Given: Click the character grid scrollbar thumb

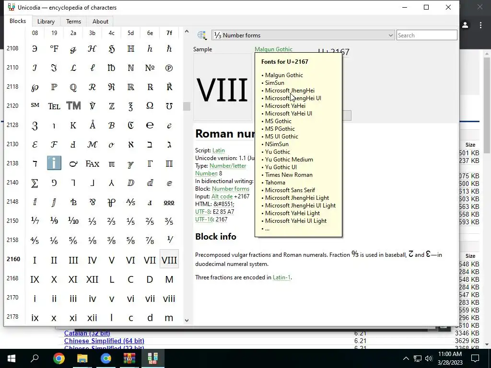Looking at the screenshot, I should pos(187,106).
